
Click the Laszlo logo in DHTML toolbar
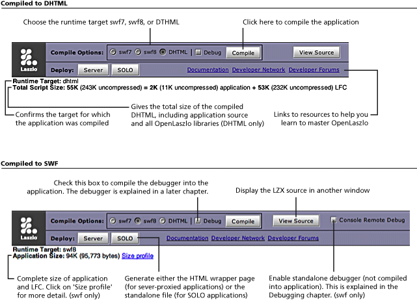coord(29,60)
